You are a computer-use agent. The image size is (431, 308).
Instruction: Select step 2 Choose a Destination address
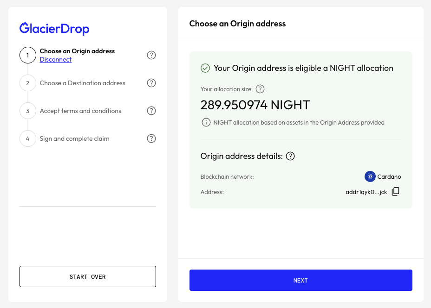coord(83,83)
